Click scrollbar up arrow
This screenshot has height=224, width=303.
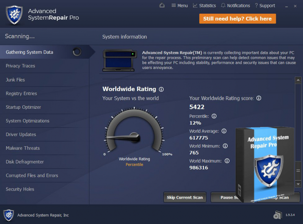[x=298, y=80]
